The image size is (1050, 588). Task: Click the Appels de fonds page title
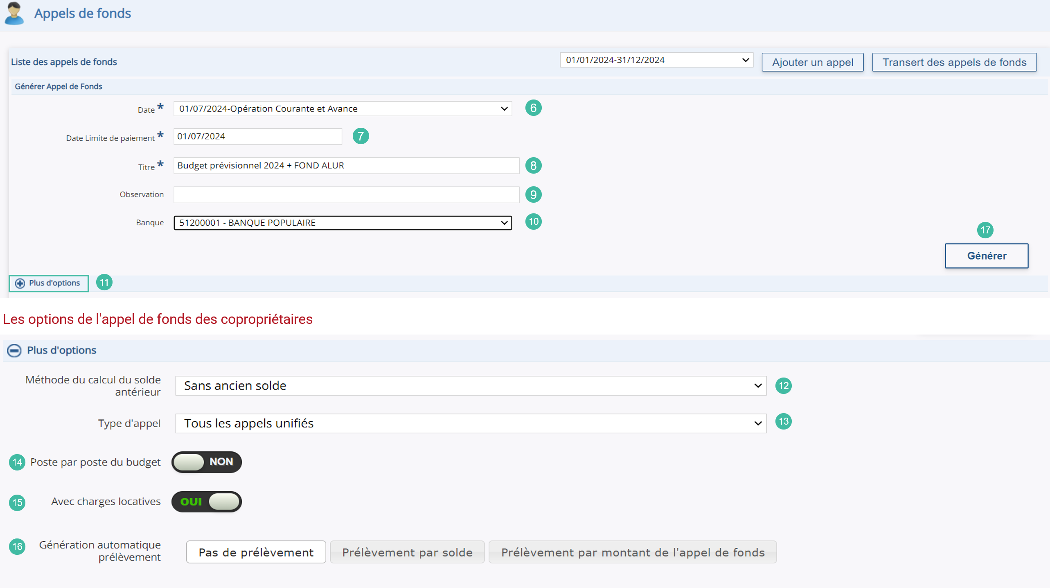click(x=83, y=14)
